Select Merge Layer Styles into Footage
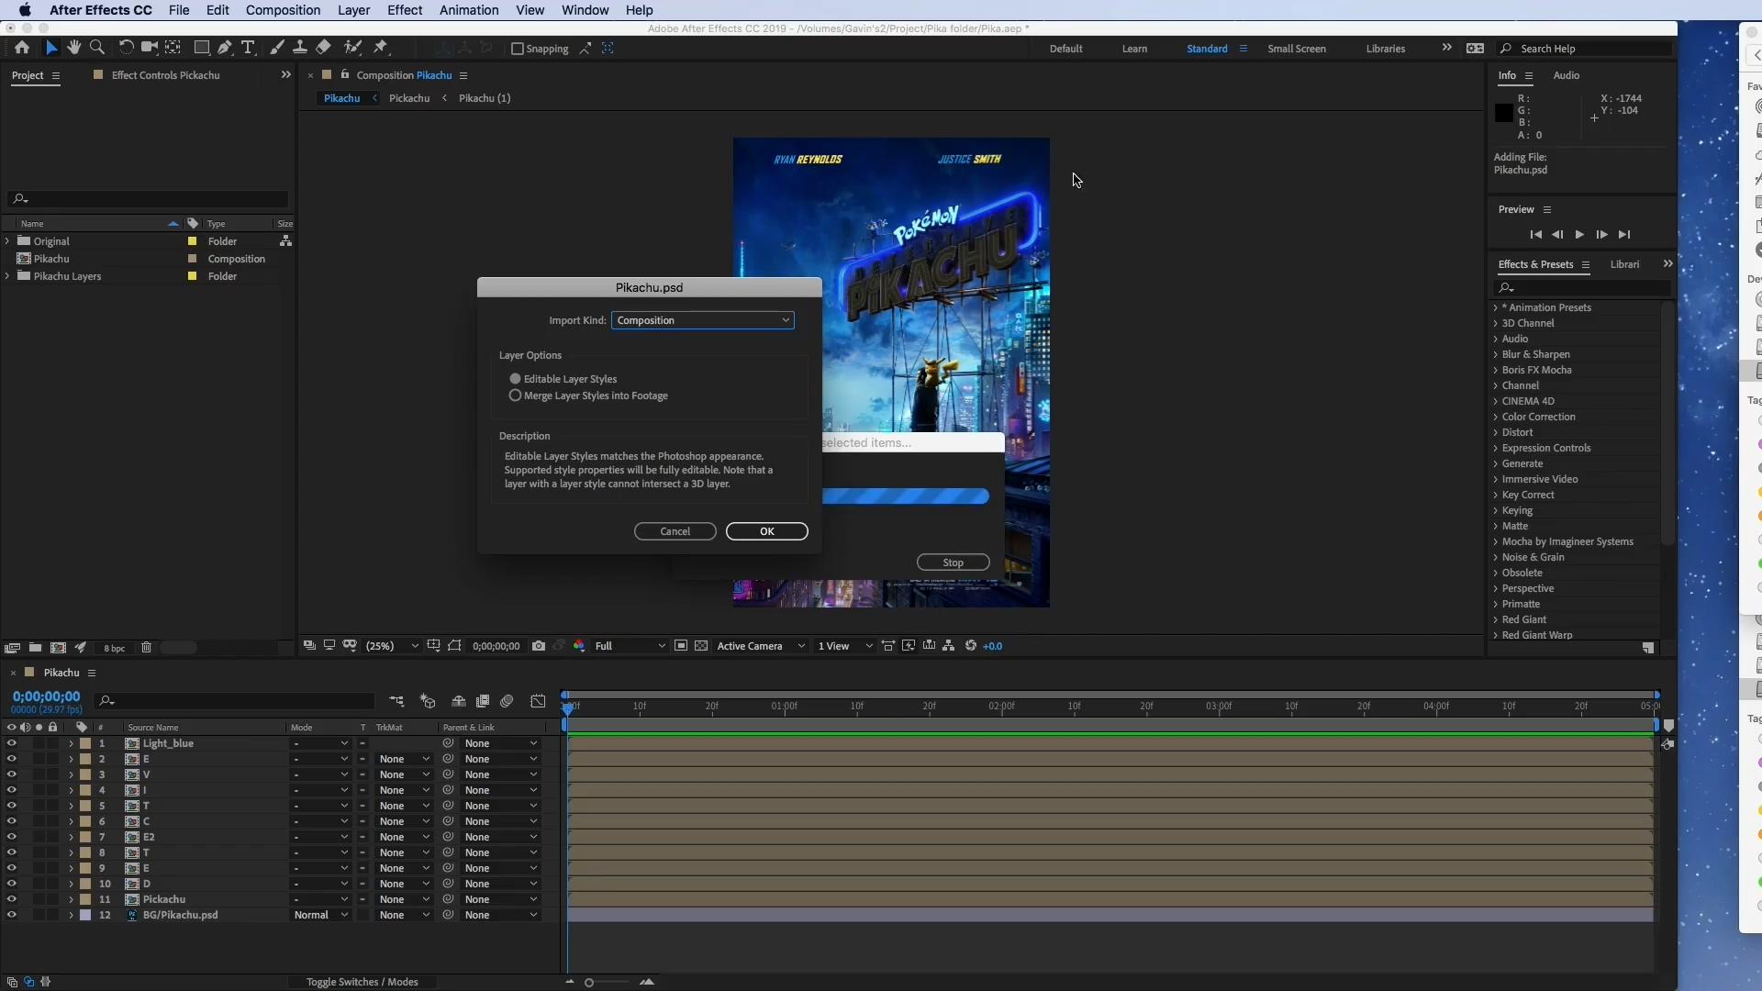Image resolution: width=1762 pixels, height=991 pixels. point(515,395)
